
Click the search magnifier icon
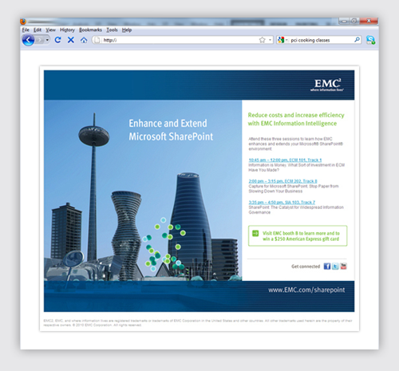coord(358,40)
